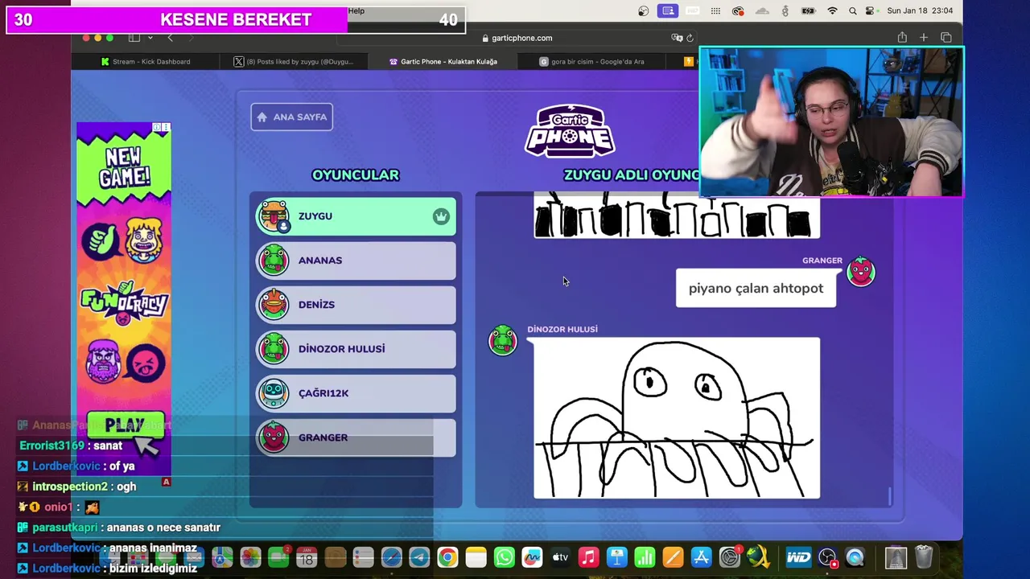The width and height of the screenshot is (1030, 579).
Task: Click DİNOZOR HULUSİ avatar beside the drawing
Action: [503, 340]
